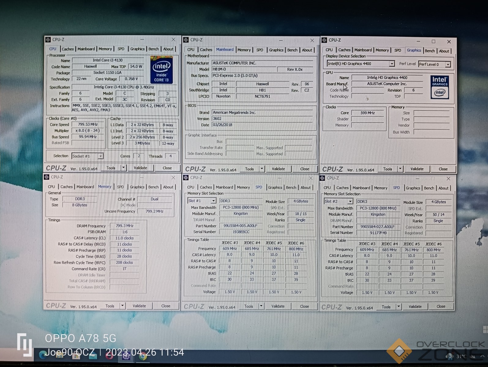The width and height of the screenshot is (488, 367).
Task: Click the CAS# Latency value '11.0 clocks'
Action: (125, 238)
